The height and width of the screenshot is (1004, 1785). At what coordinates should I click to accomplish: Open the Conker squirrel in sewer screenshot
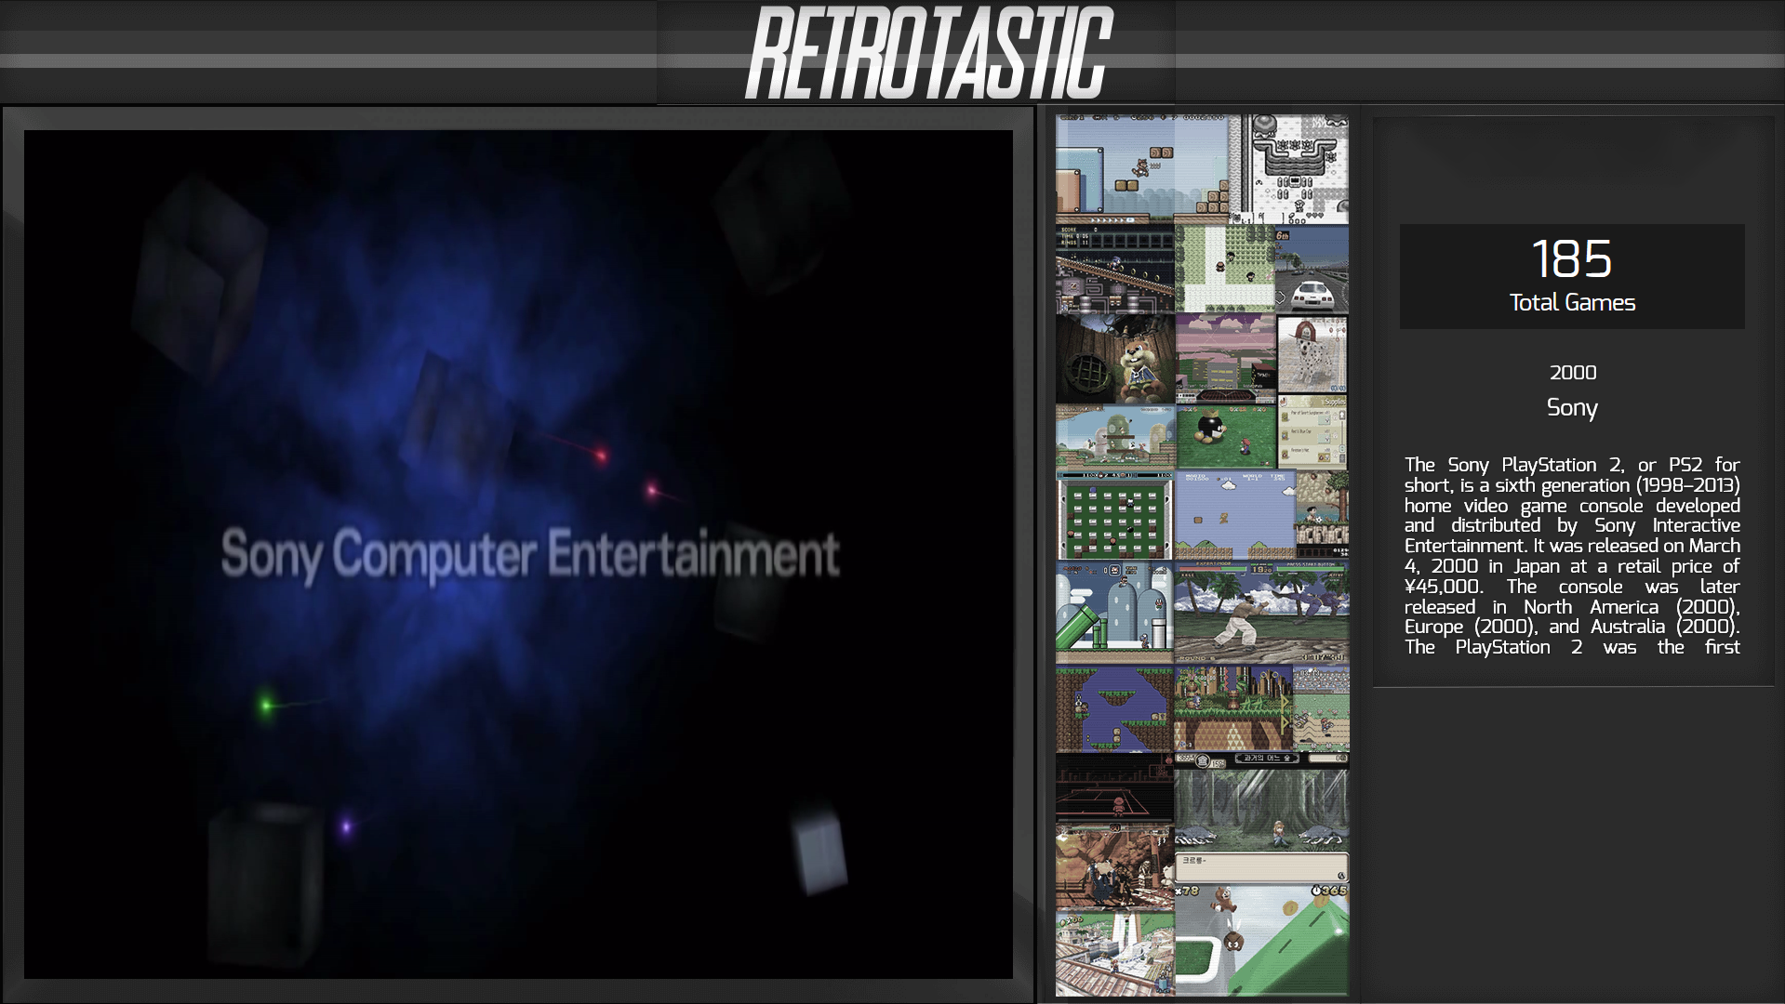tap(1114, 359)
